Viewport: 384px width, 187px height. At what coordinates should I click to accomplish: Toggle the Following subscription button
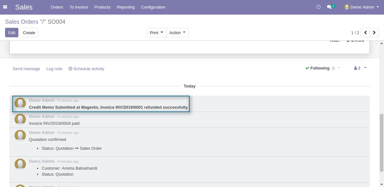[317, 68]
